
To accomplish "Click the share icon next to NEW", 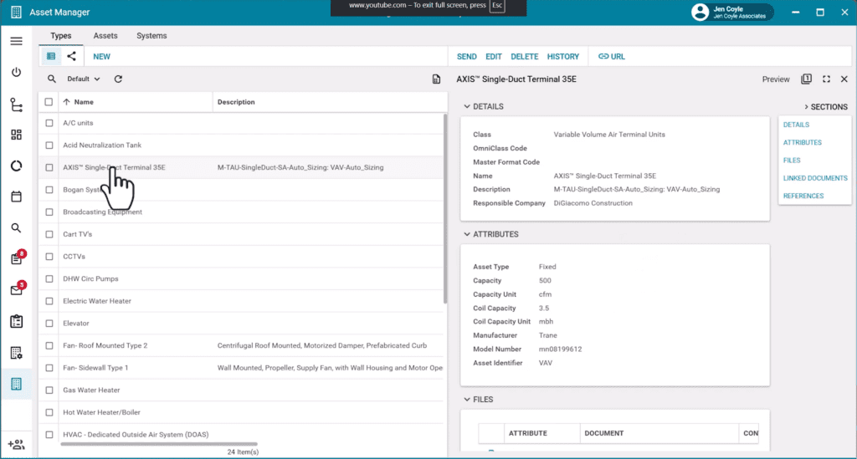I will pyautogui.click(x=72, y=56).
